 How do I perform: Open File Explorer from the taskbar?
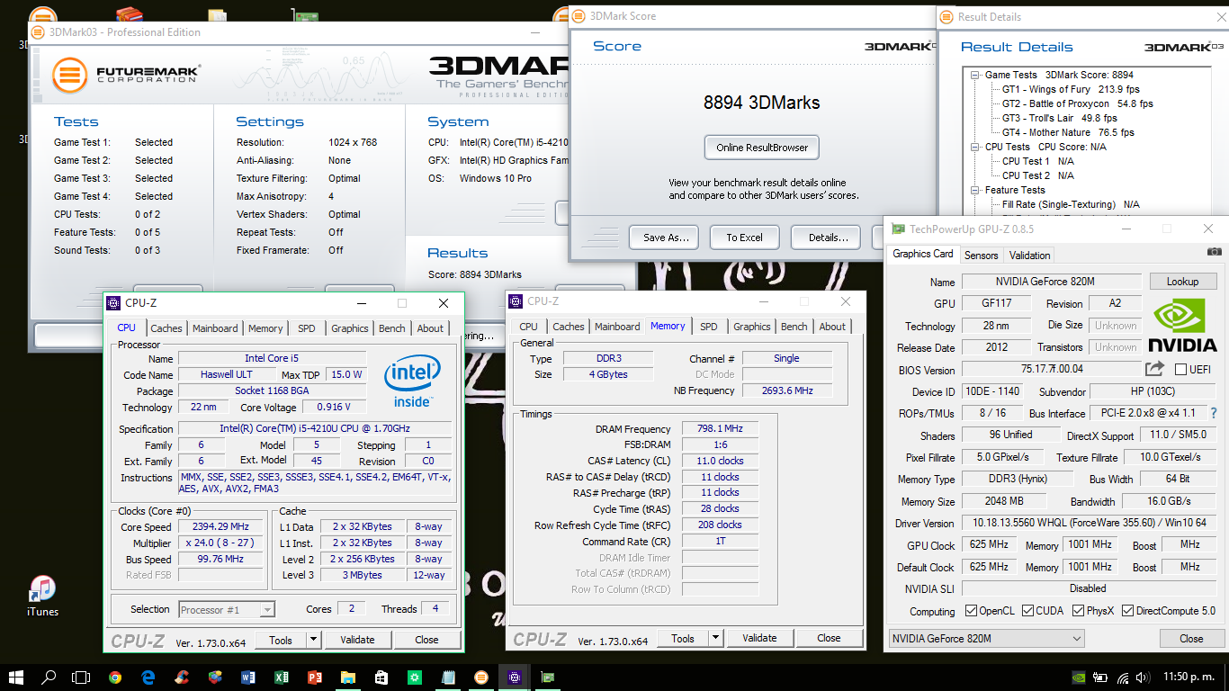(348, 678)
